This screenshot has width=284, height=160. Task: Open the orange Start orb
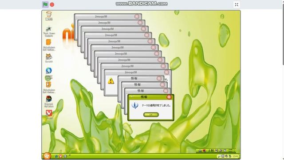[x=47, y=156]
